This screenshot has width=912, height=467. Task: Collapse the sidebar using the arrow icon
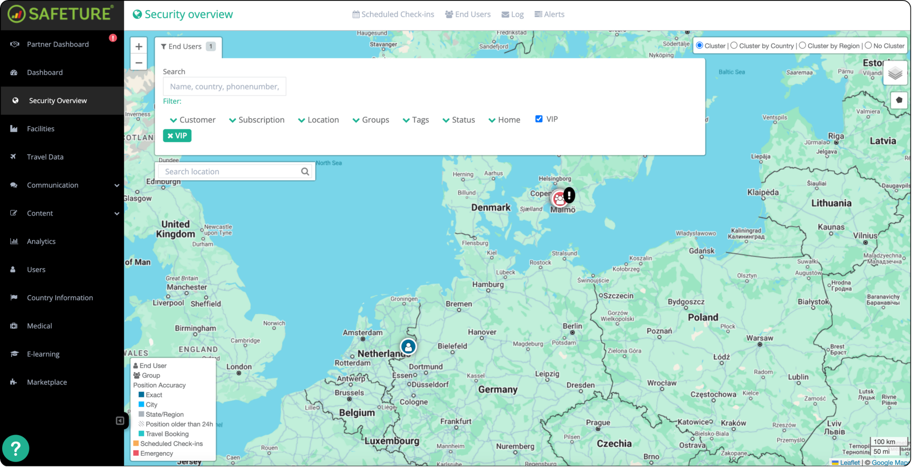coord(120,421)
